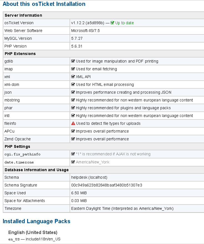Click 'English (United States)' language pack
The width and height of the screenshot is (204, 244).
click(x=33, y=233)
